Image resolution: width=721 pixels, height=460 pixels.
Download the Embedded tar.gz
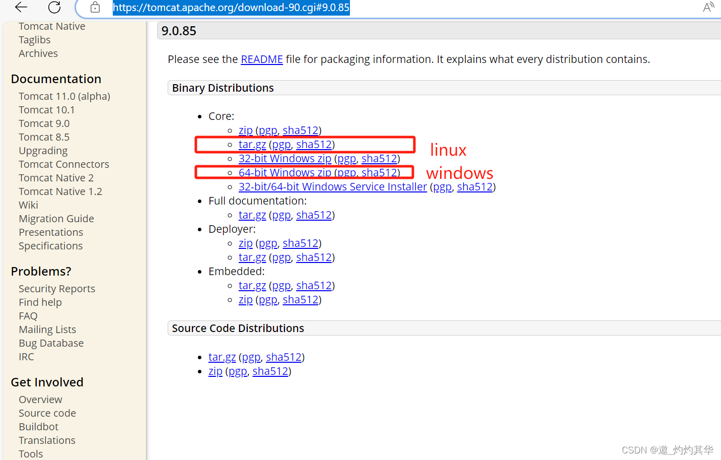click(x=252, y=285)
